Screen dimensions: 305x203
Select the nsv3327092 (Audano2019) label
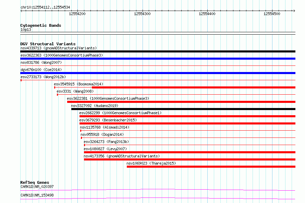95,106
